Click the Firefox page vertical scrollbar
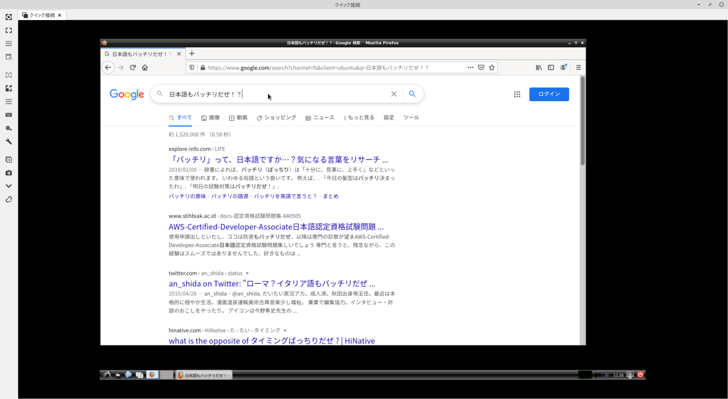This screenshot has height=399, width=728. pyautogui.click(x=582, y=121)
